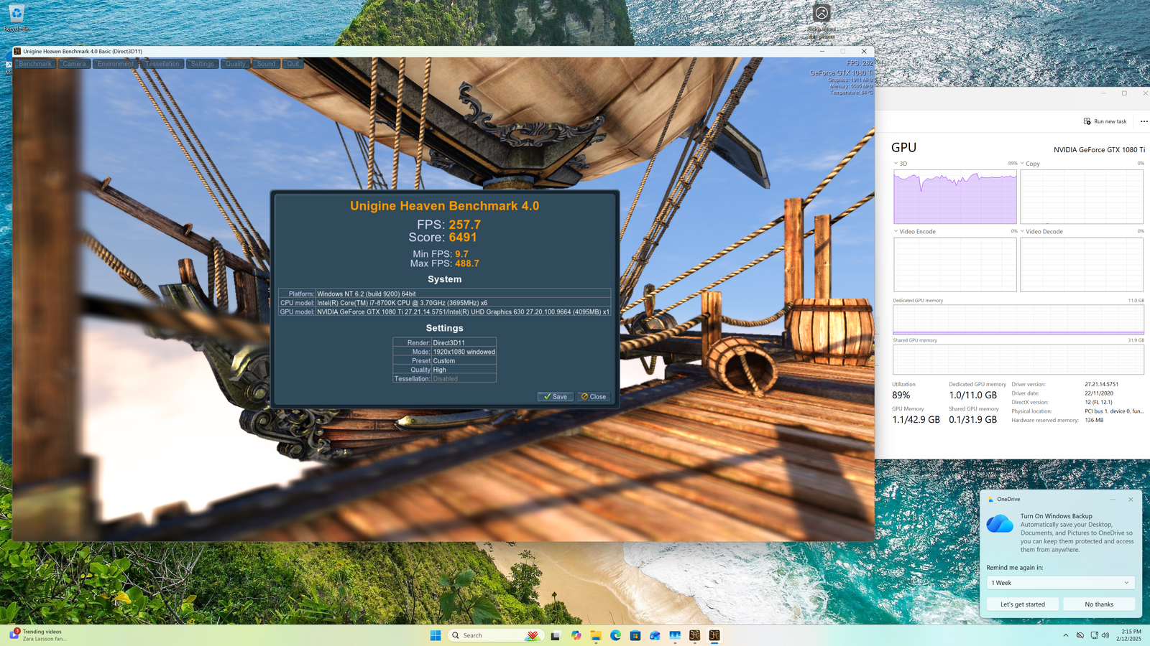Expand the '1 Week' reminder dropdown
The width and height of the screenshot is (1150, 646).
(1060, 583)
